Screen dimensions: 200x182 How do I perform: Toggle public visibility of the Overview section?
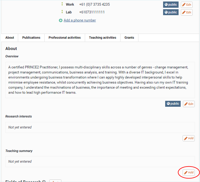(x=173, y=104)
